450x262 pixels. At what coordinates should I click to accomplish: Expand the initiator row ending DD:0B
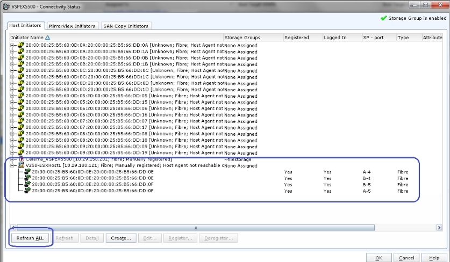(x=12, y=58)
